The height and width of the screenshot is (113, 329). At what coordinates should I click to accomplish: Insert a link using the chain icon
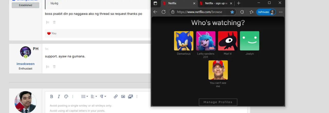point(116,97)
